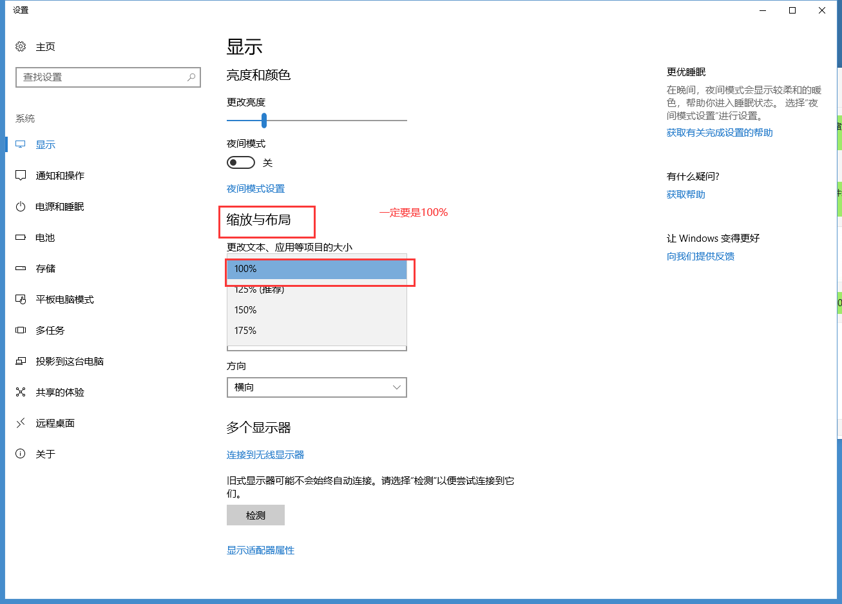Image resolution: width=842 pixels, height=604 pixels.
Task: Click the Multitasking icon
Action: coord(21,330)
